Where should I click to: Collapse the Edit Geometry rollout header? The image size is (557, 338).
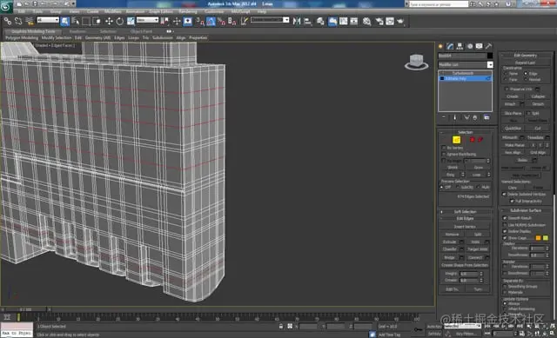point(526,56)
